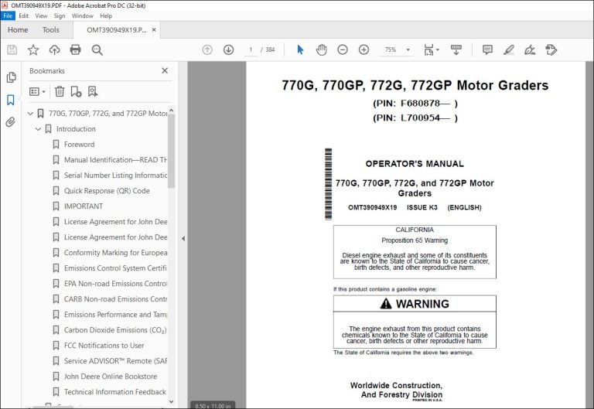This screenshot has height=409, width=594.
Task: Open the Sign menu
Action: [60, 16]
